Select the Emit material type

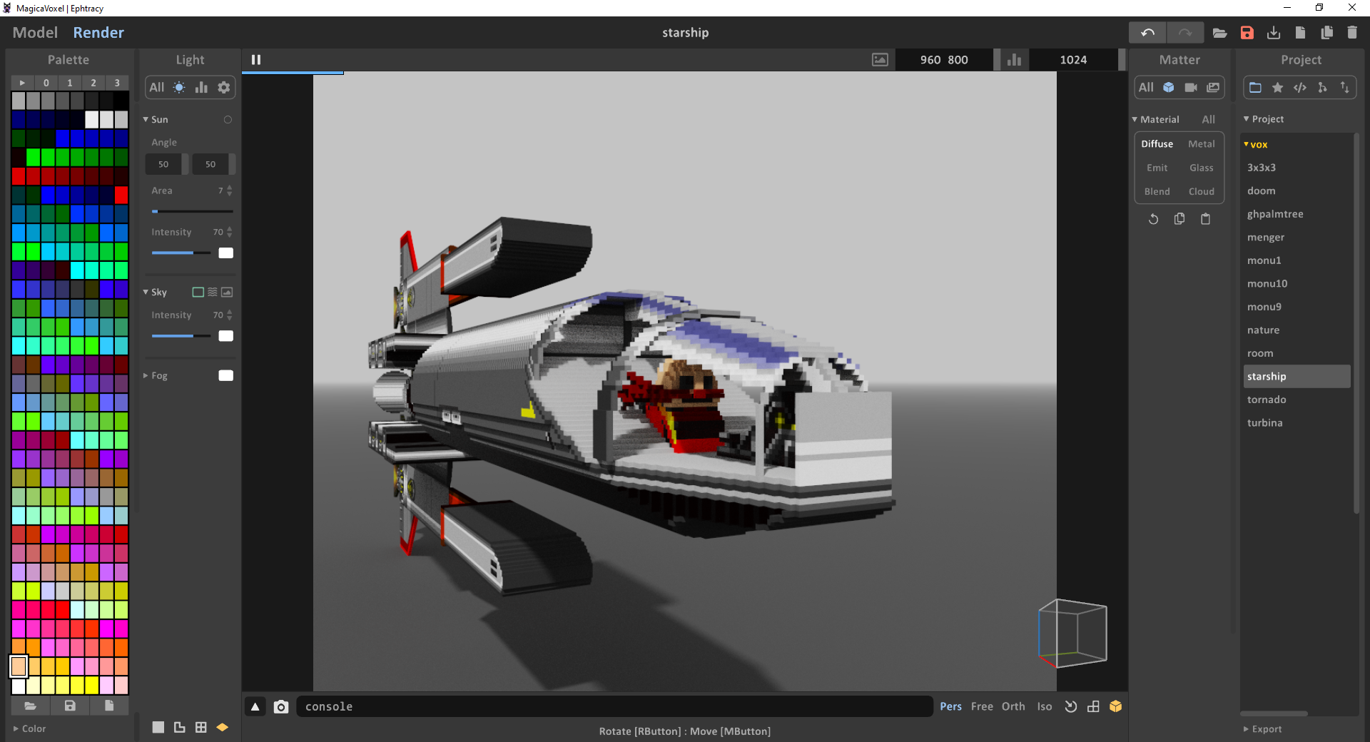[1157, 168]
